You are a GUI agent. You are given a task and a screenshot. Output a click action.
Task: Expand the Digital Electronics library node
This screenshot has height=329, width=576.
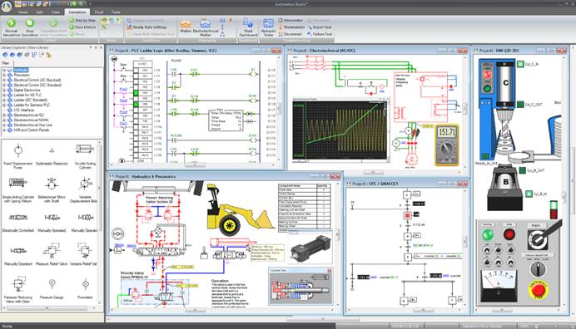point(4,90)
